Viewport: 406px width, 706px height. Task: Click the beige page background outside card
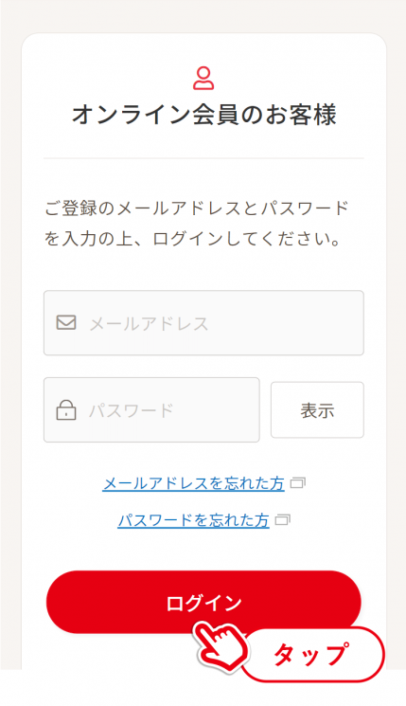click(x=9, y=316)
